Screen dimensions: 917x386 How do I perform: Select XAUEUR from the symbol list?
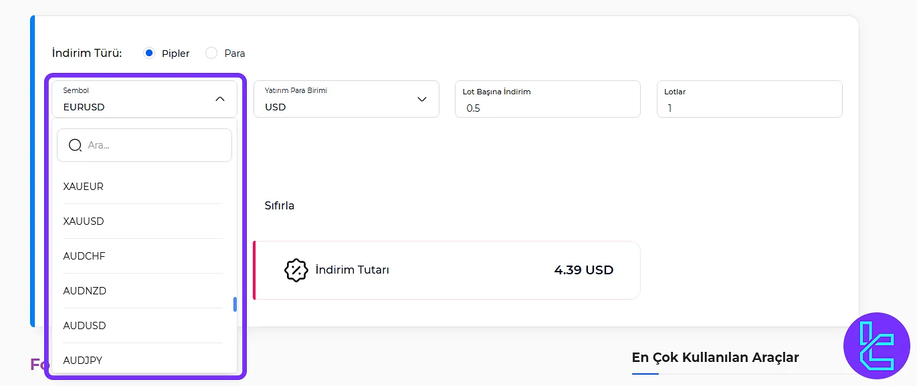(x=82, y=186)
